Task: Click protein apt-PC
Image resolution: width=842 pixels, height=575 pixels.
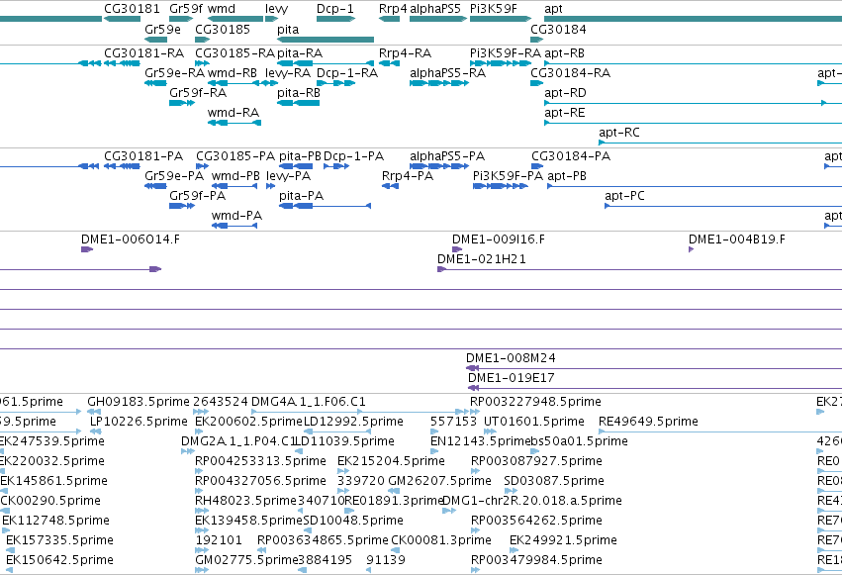Action: point(624,196)
